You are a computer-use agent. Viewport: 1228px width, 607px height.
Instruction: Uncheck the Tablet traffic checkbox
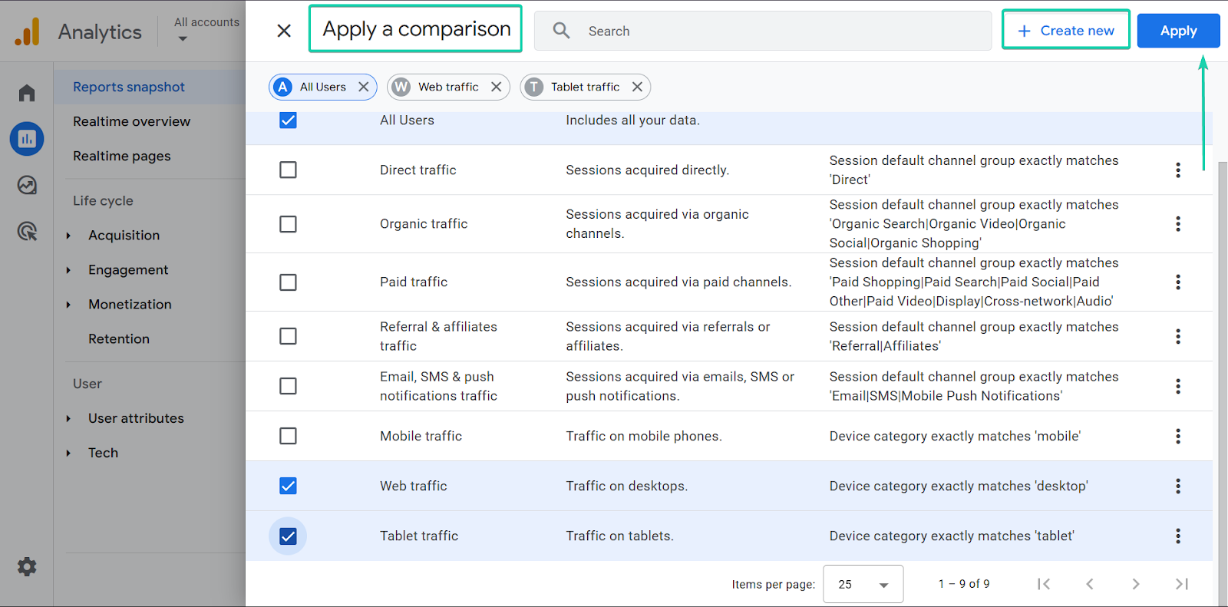coord(288,536)
